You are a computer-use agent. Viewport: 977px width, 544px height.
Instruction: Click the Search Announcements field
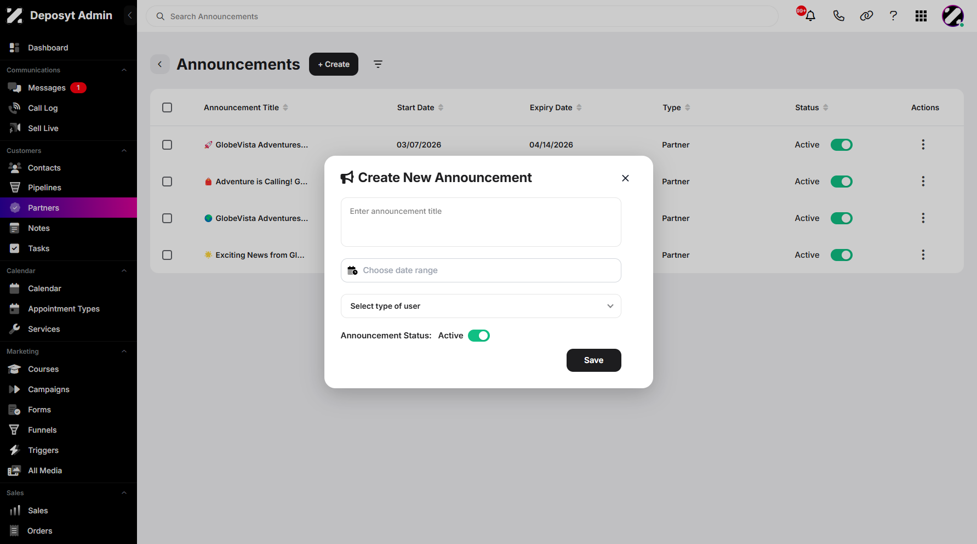(x=462, y=16)
